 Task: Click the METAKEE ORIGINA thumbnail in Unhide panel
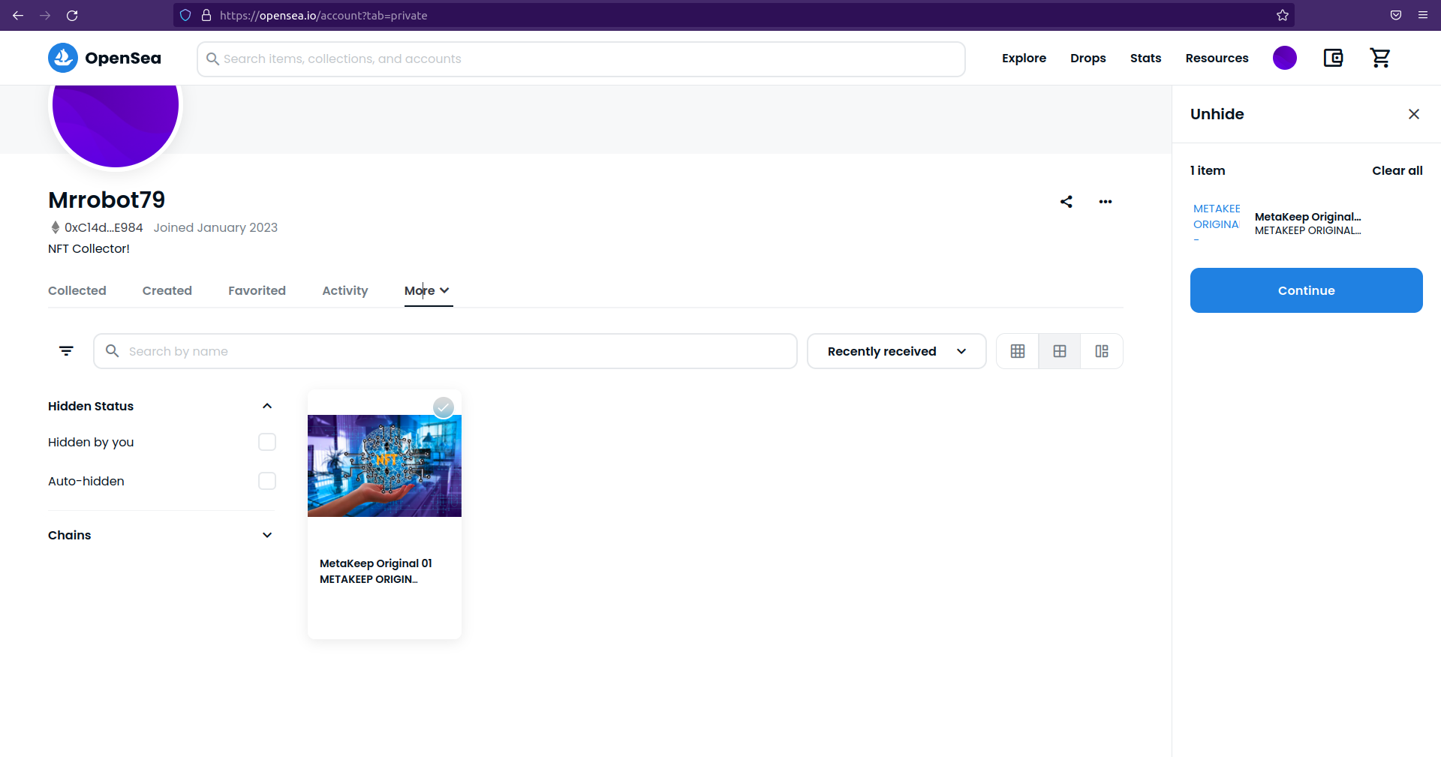(1217, 223)
